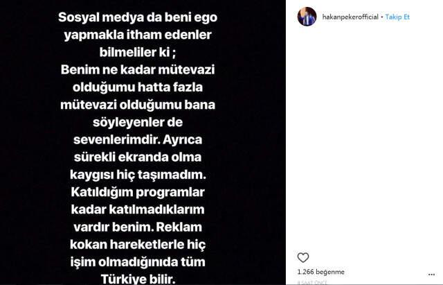Open the post timestamp below likes
This screenshot has height=285, width=443.
[x=312, y=282]
